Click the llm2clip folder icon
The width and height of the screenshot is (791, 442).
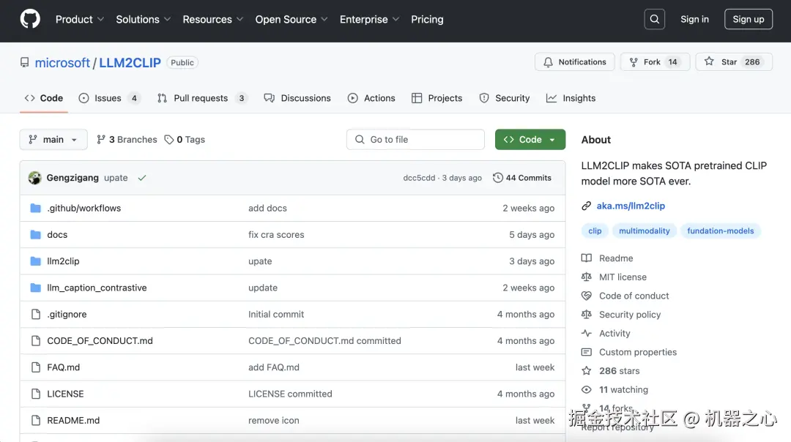pos(35,261)
